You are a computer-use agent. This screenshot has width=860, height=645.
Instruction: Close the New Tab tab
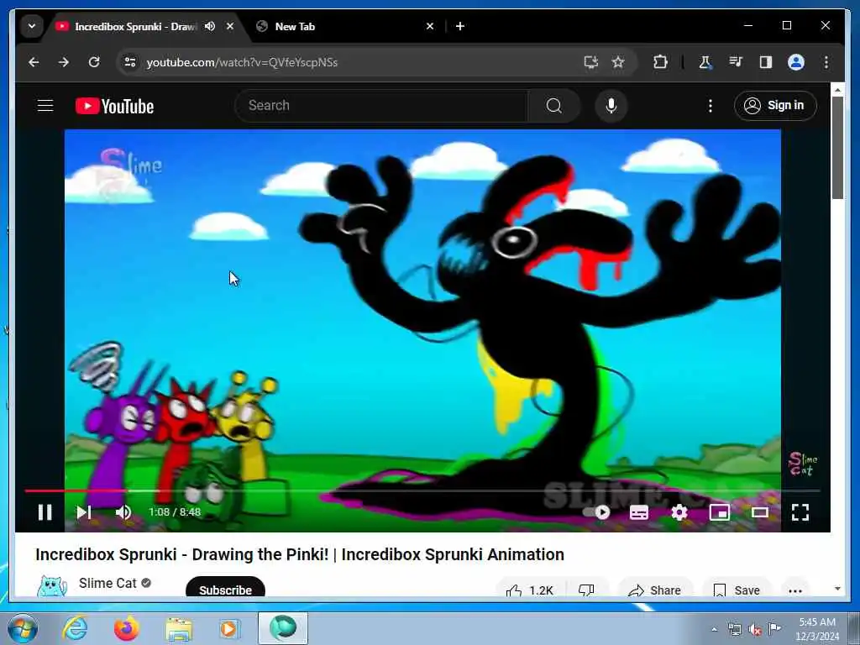tap(430, 26)
